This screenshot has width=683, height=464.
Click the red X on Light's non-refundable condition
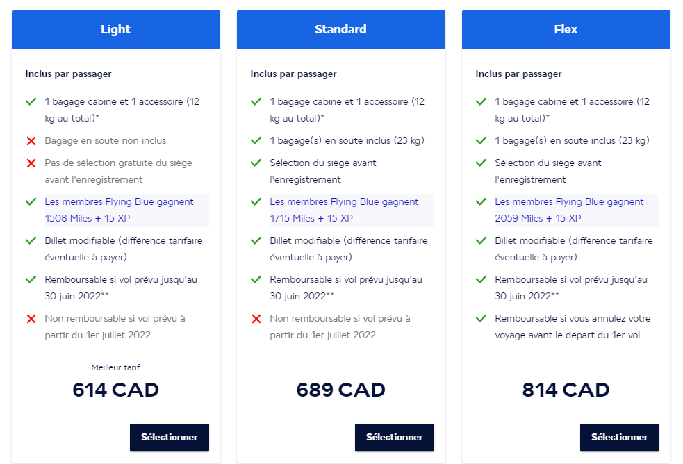[31, 319]
